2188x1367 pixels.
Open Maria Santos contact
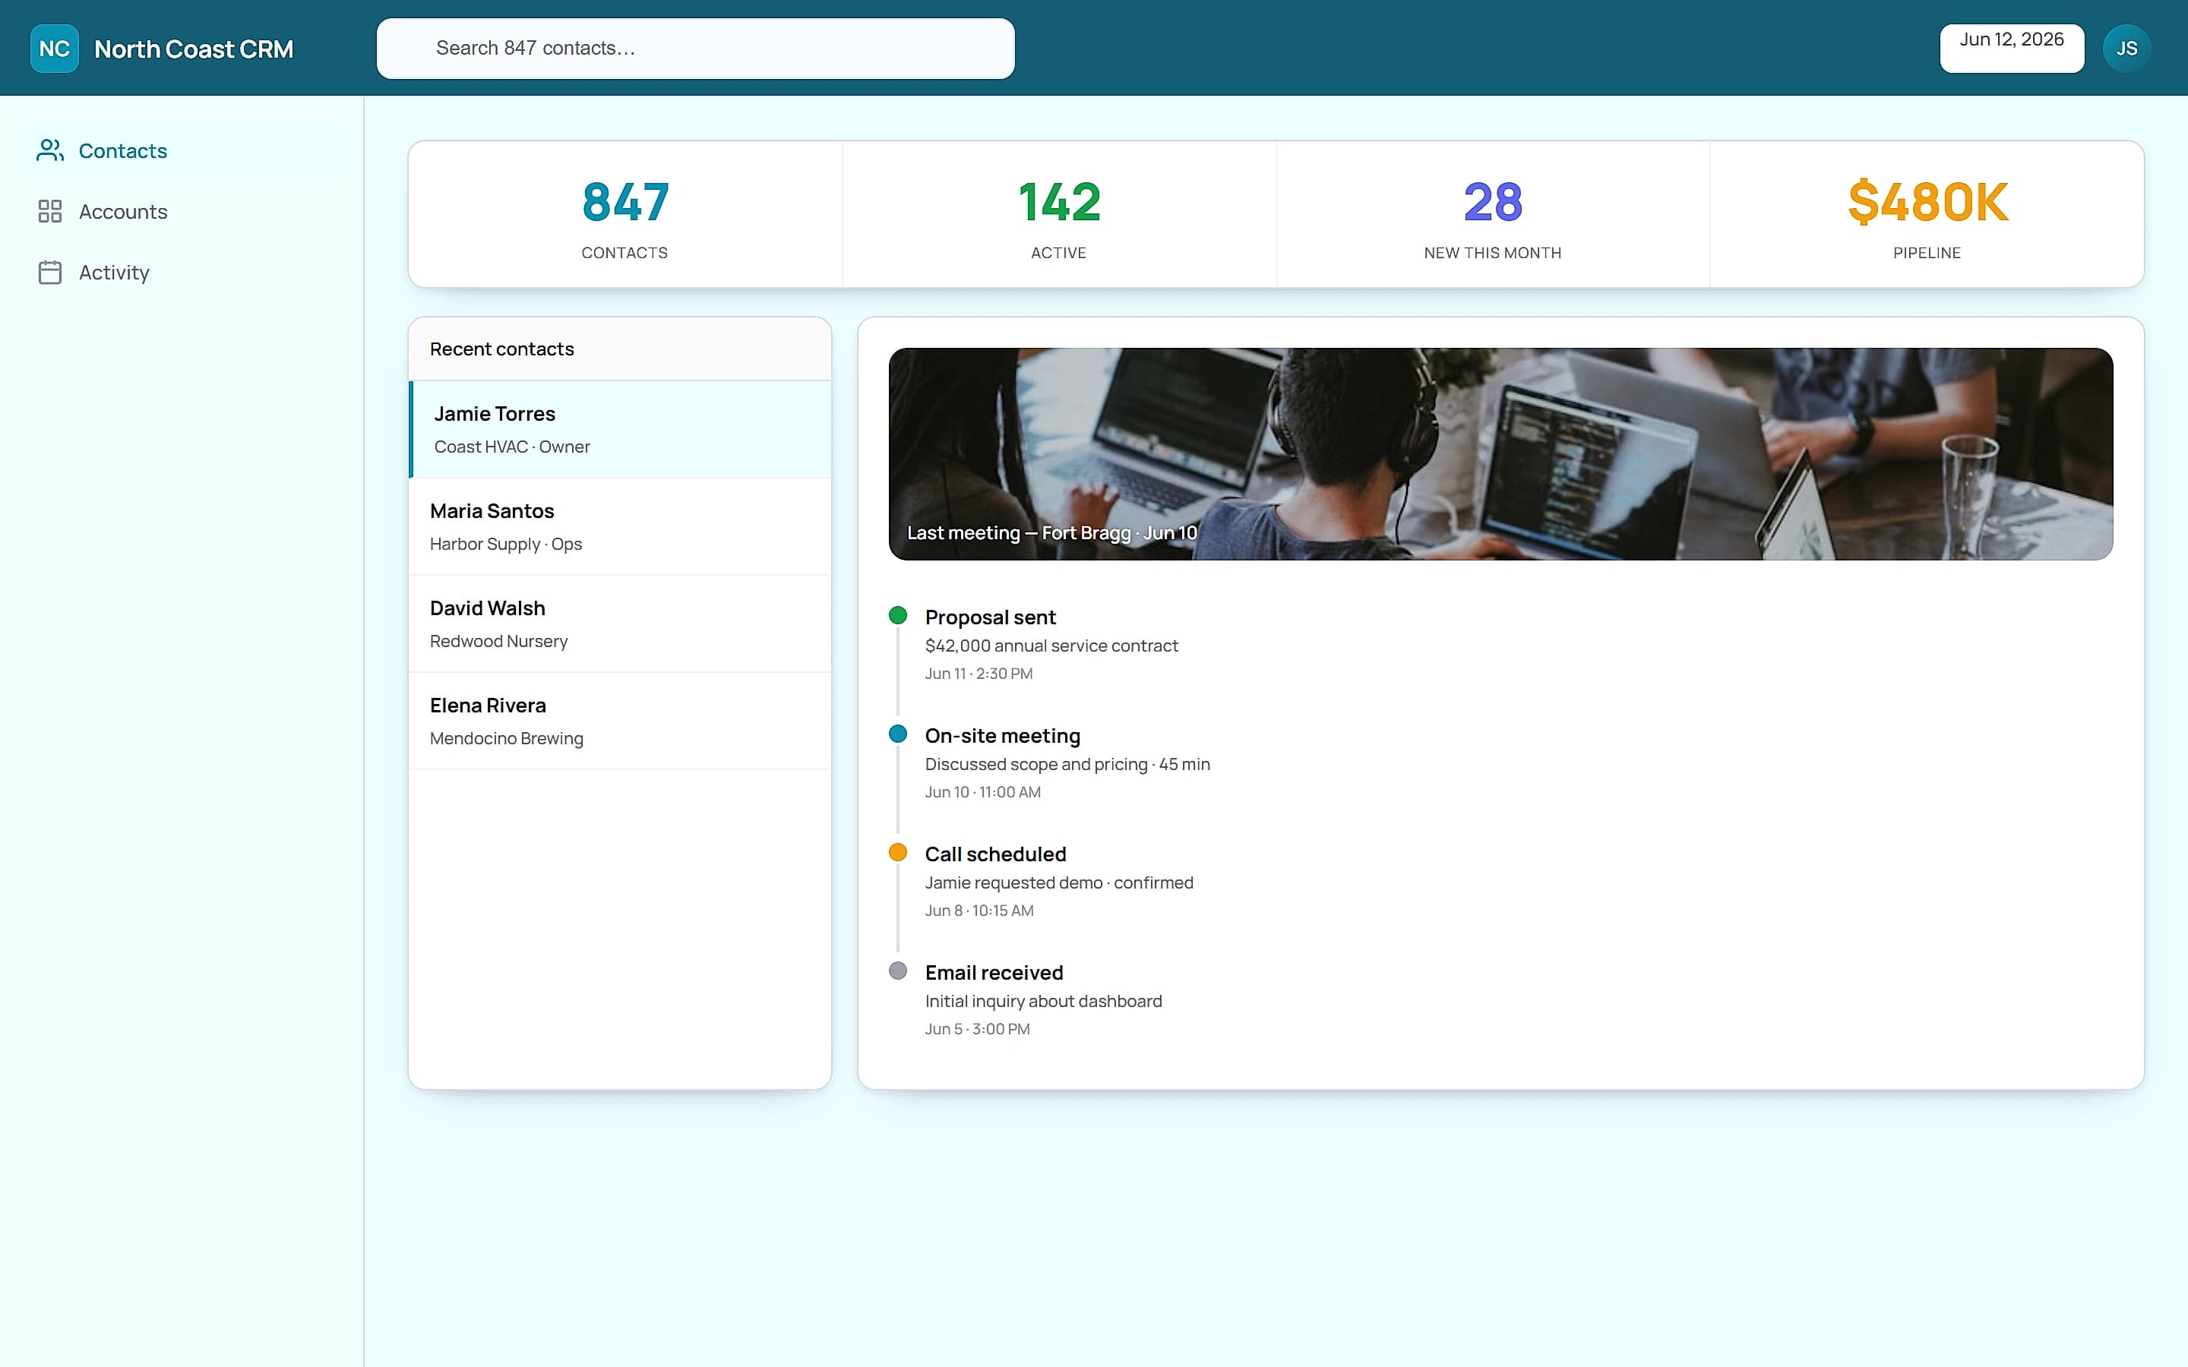pos(620,527)
